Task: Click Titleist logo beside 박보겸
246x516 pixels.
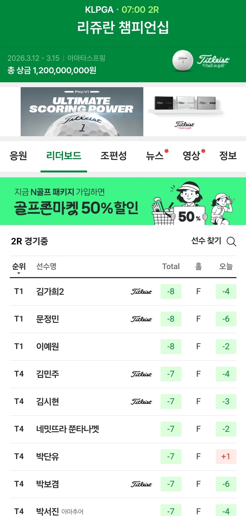Action: coord(141,484)
